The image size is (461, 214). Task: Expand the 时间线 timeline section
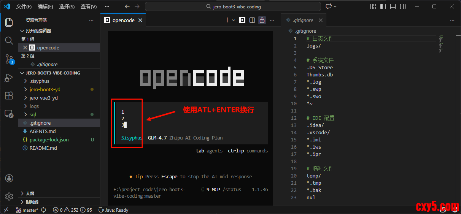(x=32, y=202)
